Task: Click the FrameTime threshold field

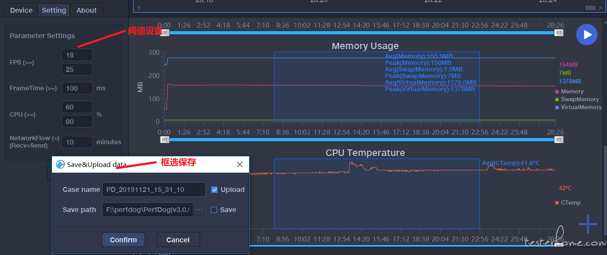Action: coord(77,88)
